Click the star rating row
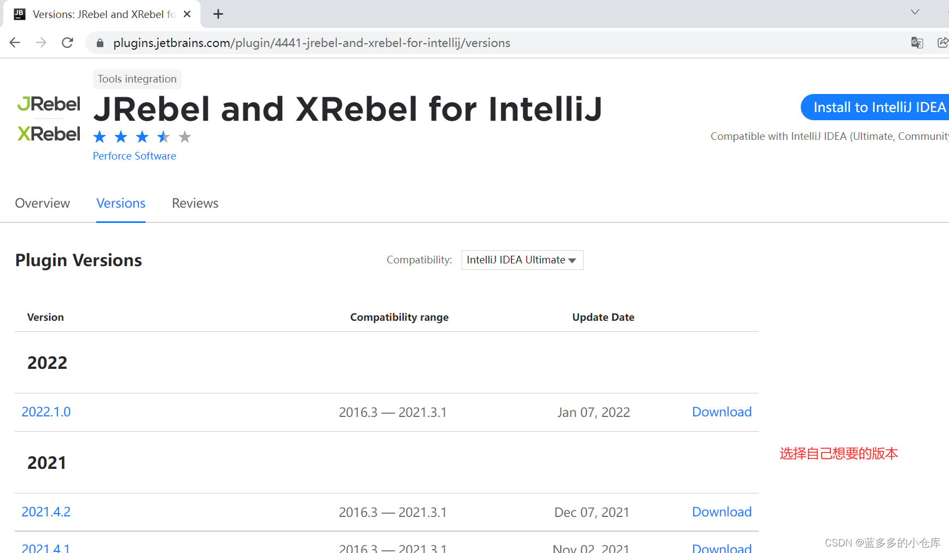Image resolution: width=949 pixels, height=553 pixels. 142,137
